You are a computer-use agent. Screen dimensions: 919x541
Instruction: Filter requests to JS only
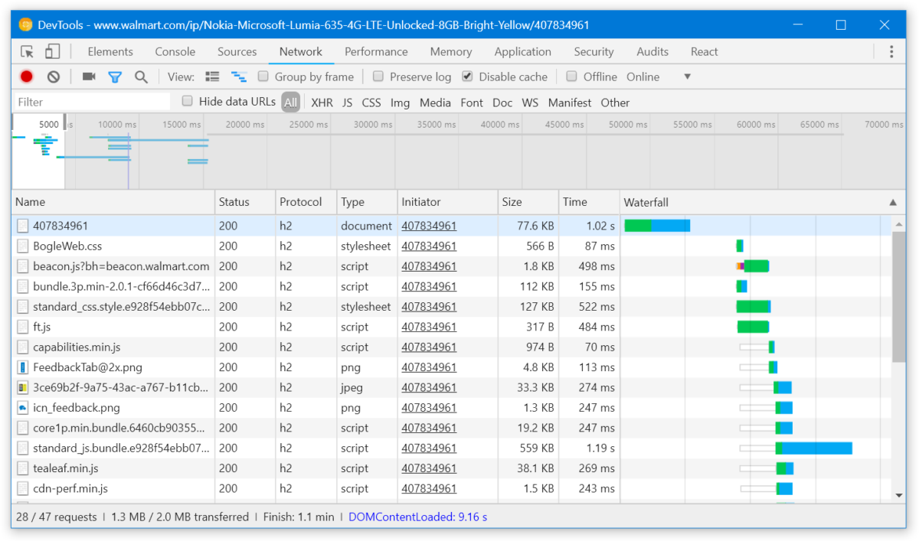pyautogui.click(x=347, y=102)
